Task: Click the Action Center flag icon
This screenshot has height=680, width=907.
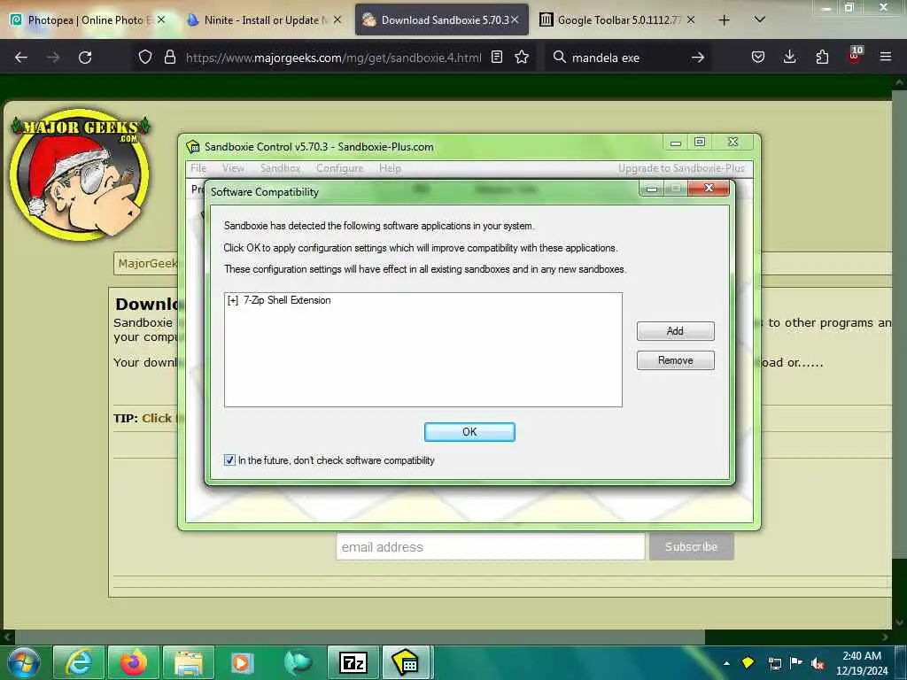Action: pyautogui.click(x=796, y=662)
